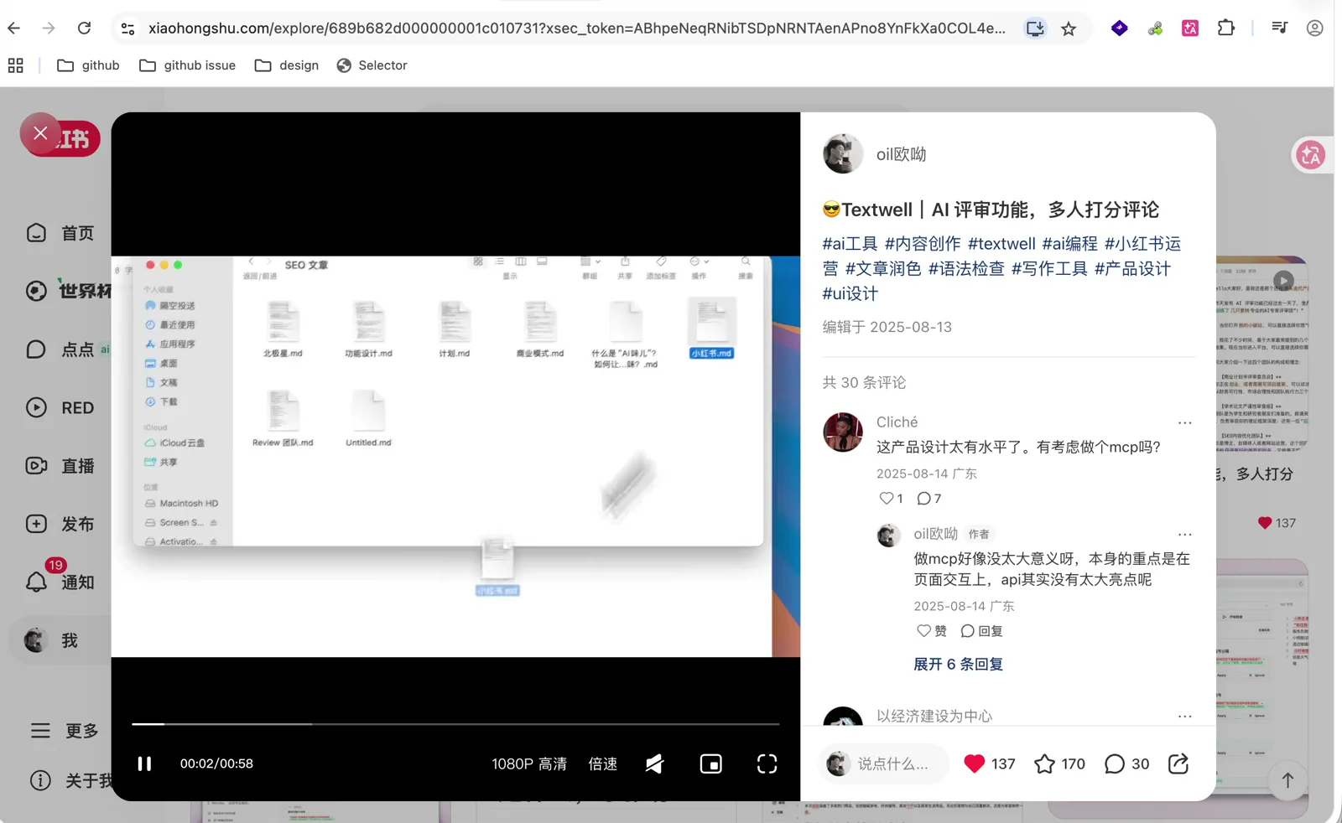The width and height of the screenshot is (1342, 823).
Task: Open the 1080P 高清 quality selector
Action: coord(529,763)
